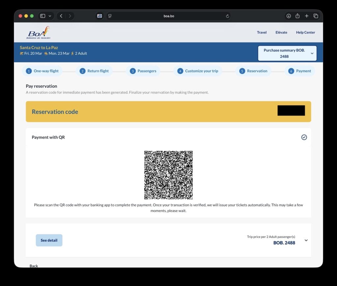Open a new browser tab

(x=307, y=16)
